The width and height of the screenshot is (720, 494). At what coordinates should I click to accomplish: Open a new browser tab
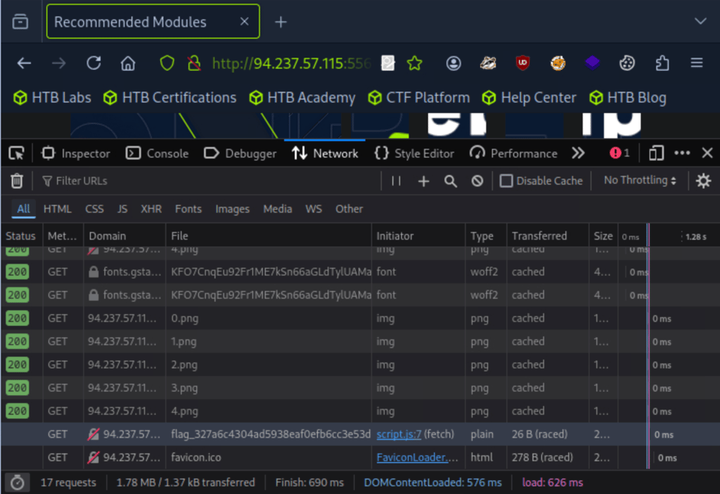[281, 22]
